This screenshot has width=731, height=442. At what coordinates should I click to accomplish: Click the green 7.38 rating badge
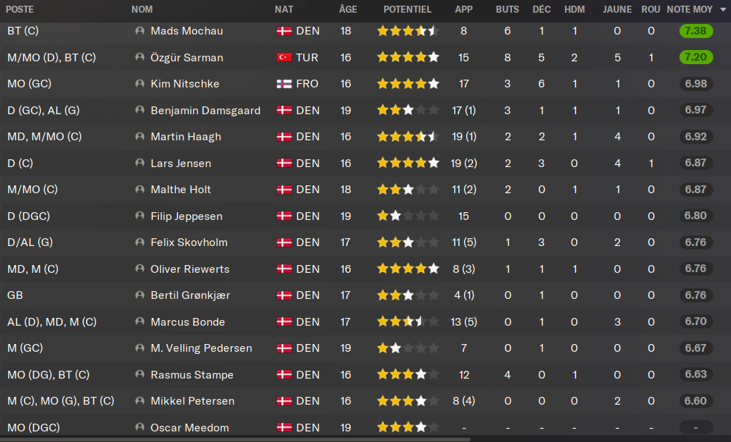[x=696, y=31]
